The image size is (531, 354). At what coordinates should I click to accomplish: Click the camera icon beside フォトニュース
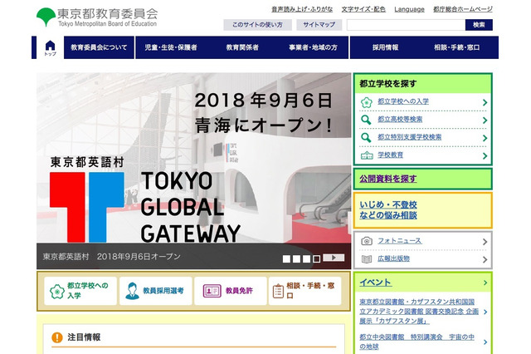click(367, 240)
